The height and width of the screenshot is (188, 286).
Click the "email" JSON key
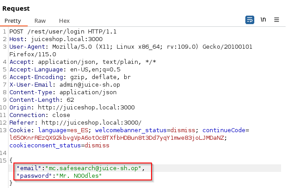point(29,168)
